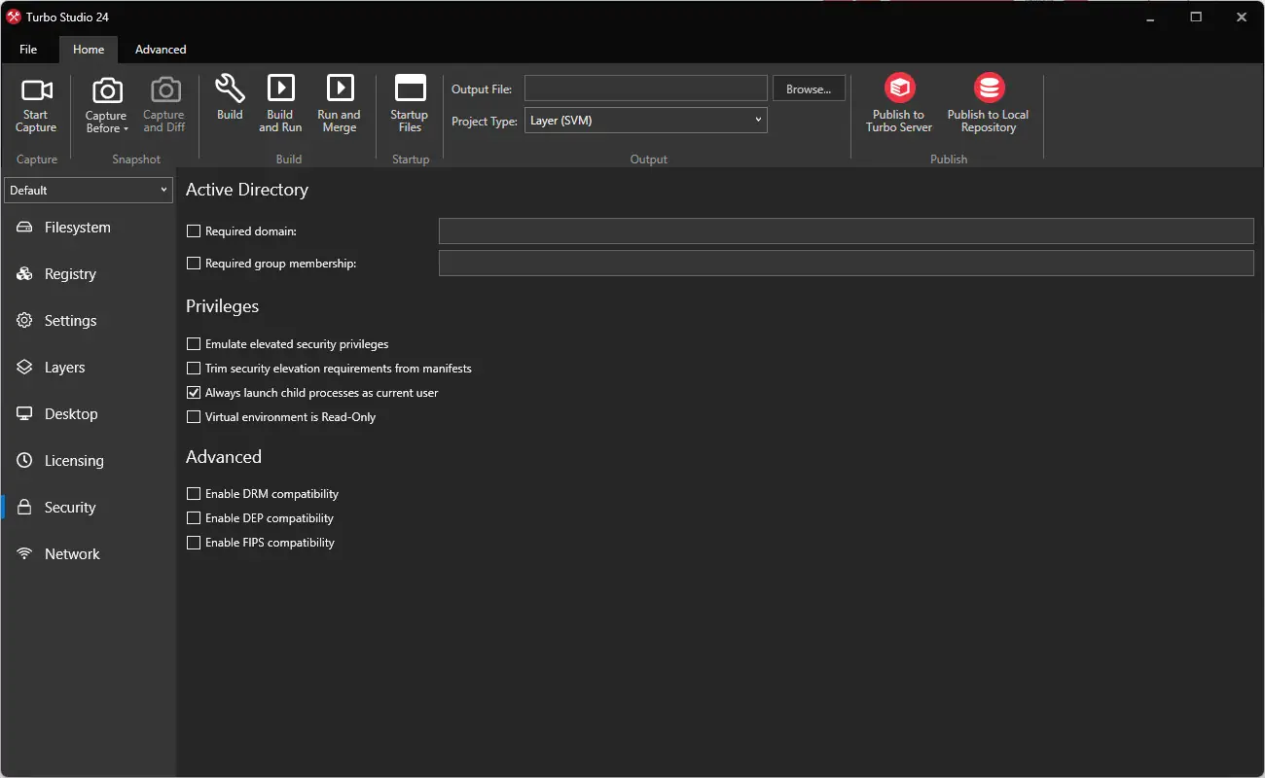Open the Capture Before dropdown arrow
Screen dimensions: 1265x778
pyautogui.click(x=126, y=129)
